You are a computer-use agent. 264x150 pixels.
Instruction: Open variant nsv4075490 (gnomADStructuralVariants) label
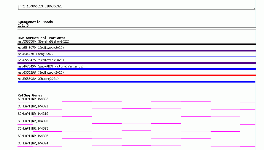(51, 66)
